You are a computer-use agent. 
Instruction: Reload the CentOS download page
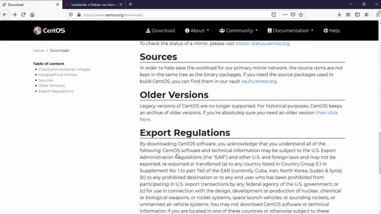[23, 14]
